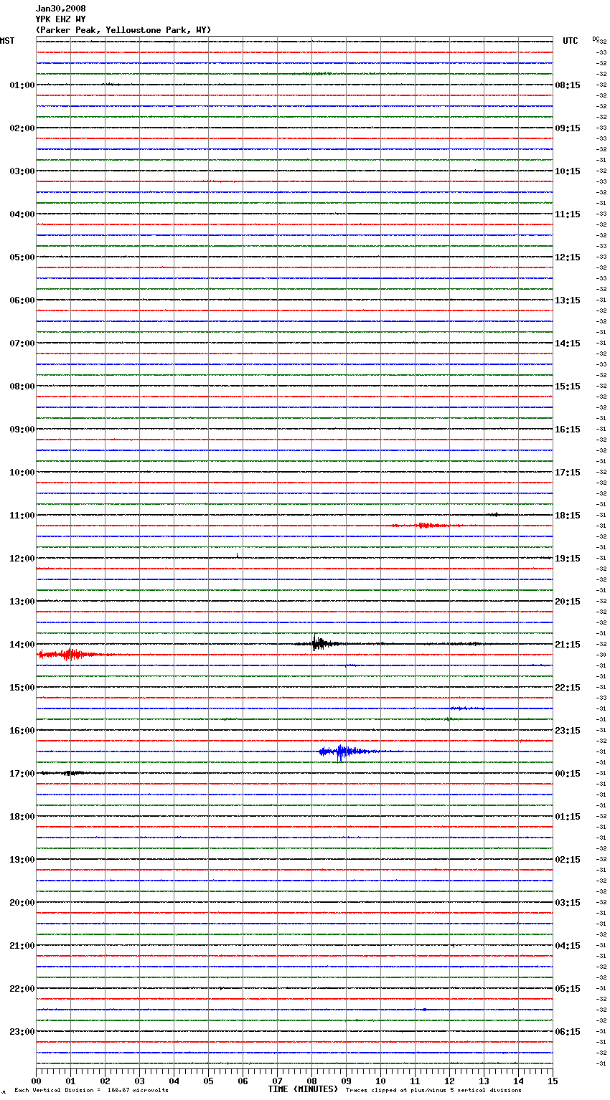Click the station code 'YPK EHZ WY'

click(60, 19)
